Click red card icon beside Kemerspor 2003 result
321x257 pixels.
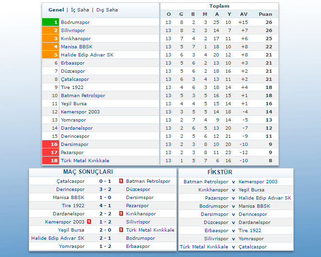point(89,222)
